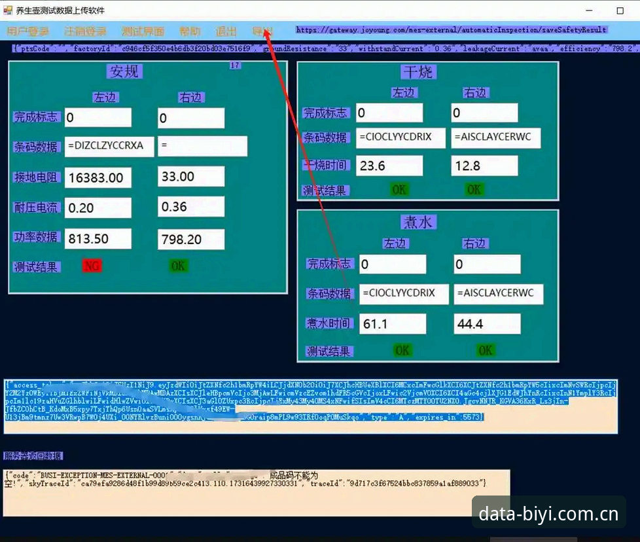Click the 干烧时间 label
640x542 pixels.
click(x=325, y=165)
